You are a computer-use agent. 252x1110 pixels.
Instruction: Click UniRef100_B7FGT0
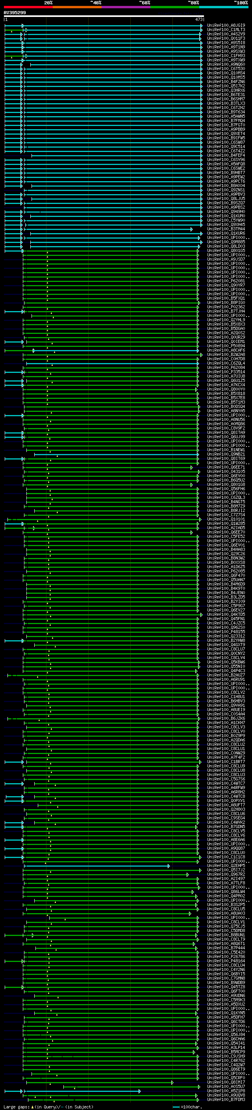click(226, 125)
